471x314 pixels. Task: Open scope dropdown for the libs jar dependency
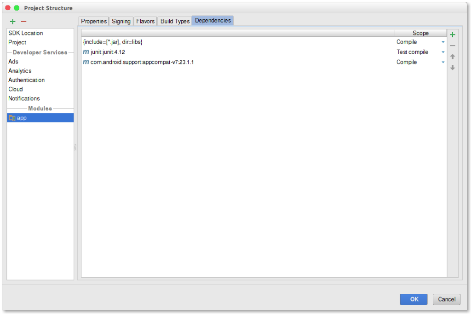[x=443, y=42]
